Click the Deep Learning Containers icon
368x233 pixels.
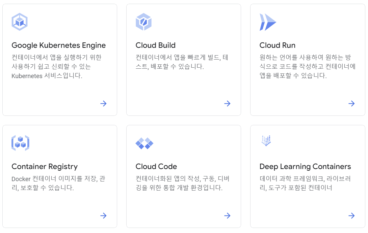(266, 140)
